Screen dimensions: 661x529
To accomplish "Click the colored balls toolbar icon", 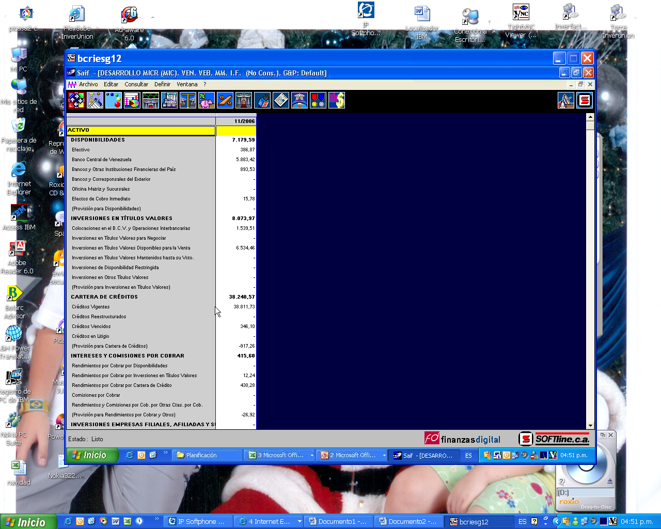I will point(114,100).
